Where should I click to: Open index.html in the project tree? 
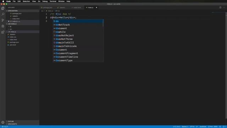tap(22, 39)
